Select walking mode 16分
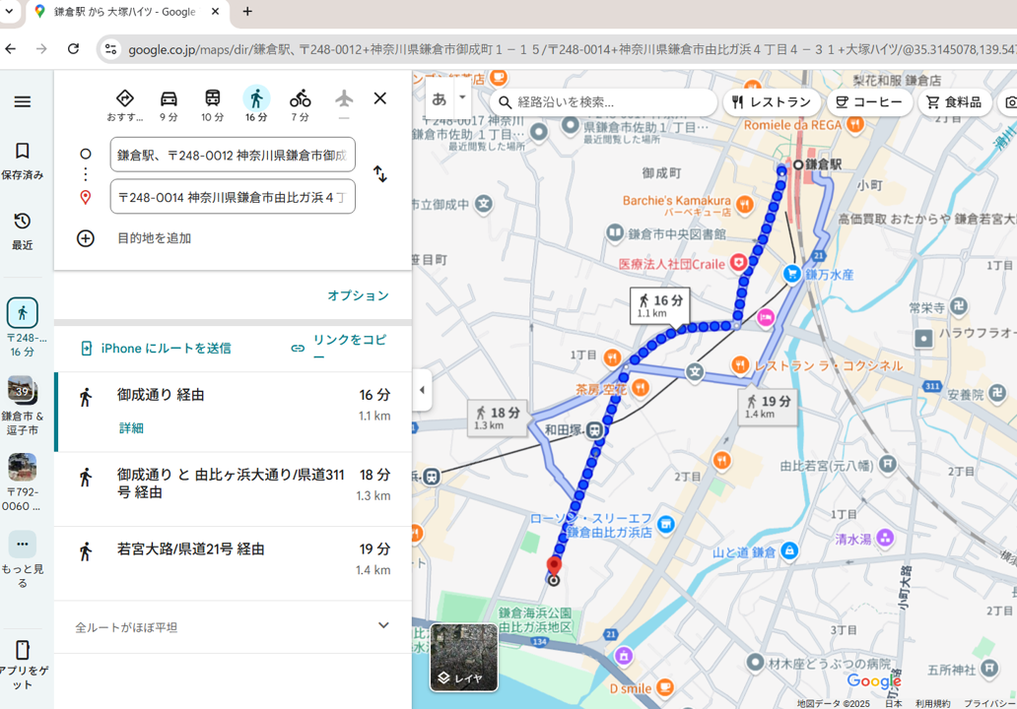1017x709 pixels. [256, 105]
